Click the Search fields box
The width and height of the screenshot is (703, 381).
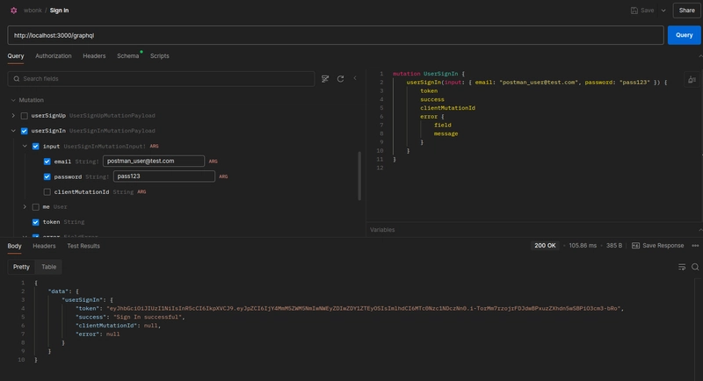(161, 79)
